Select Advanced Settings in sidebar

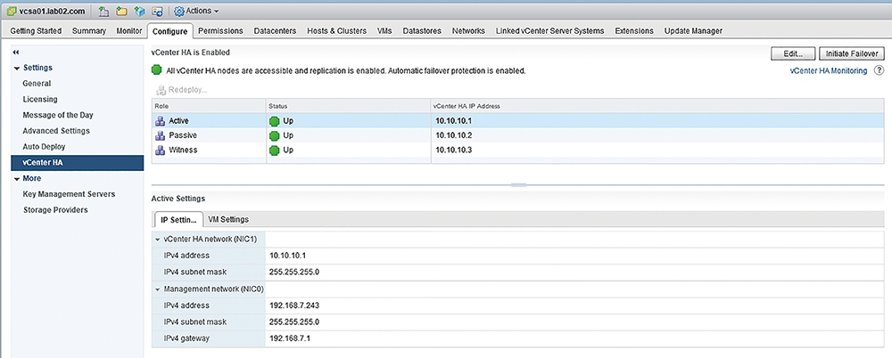(x=56, y=131)
